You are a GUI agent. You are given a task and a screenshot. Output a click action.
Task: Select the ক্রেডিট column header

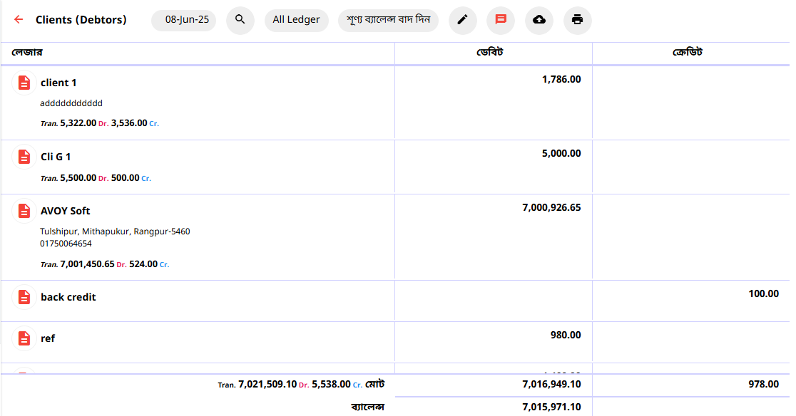[x=688, y=52]
